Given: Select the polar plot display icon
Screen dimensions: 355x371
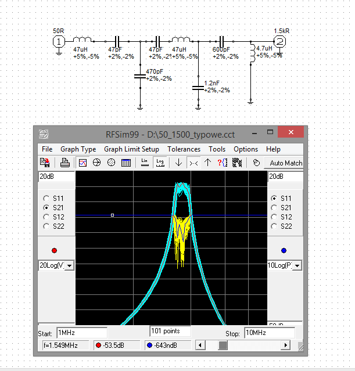Looking at the screenshot, I should point(111,163).
